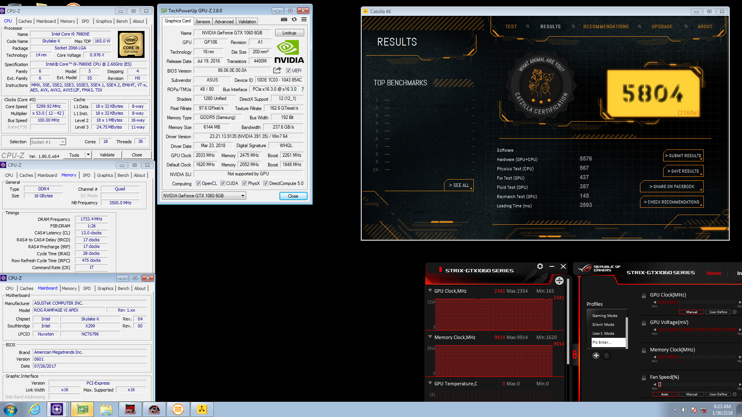Viewport: 742px width, 417px height.
Task: Set Fan Speed mode to Auto
Action: click(665, 394)
